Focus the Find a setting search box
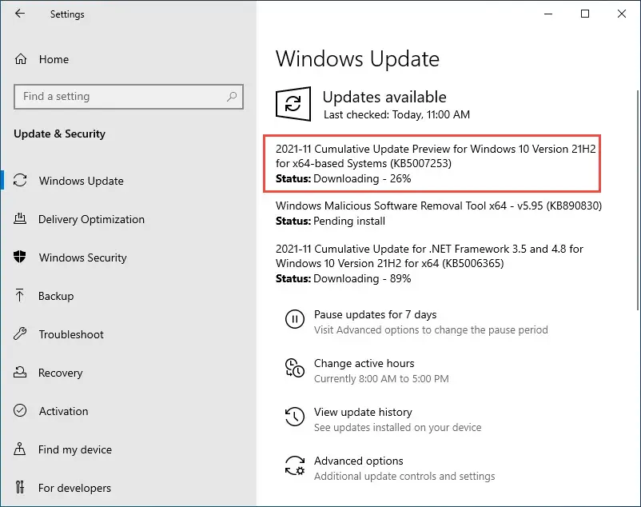The image size is (641, 507). tap(129, 97)
